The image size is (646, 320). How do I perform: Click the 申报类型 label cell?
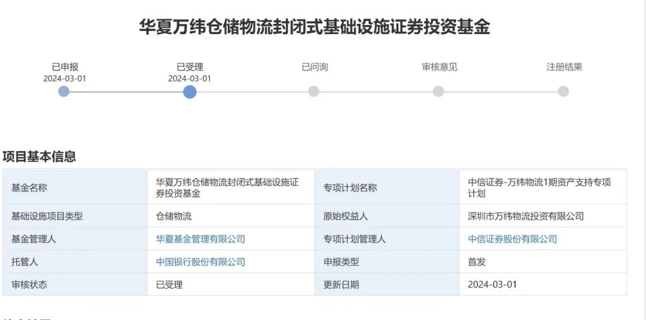[x=387, y=261]
